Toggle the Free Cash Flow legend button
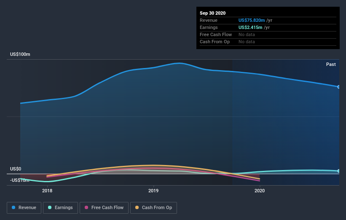 104,208
